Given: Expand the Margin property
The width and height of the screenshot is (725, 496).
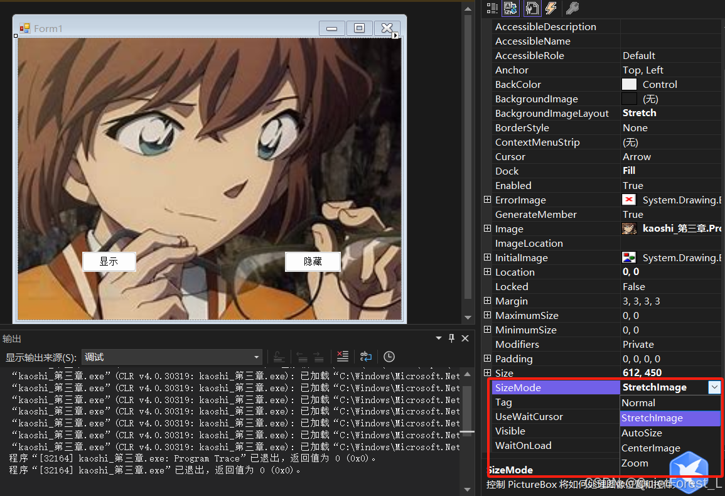Looking at the screenshot, I should [x=487, y=300].
